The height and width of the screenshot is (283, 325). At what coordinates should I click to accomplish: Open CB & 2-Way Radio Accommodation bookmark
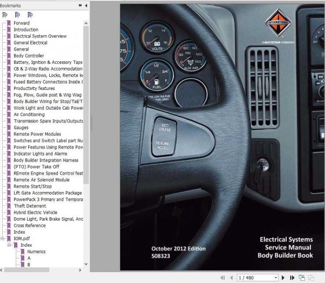(48, 69)
